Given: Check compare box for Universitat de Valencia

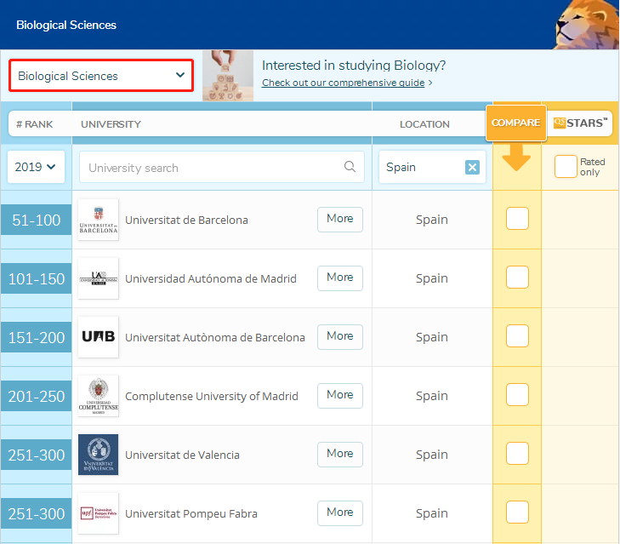Looking at the screenshot, I should (517, 453).
